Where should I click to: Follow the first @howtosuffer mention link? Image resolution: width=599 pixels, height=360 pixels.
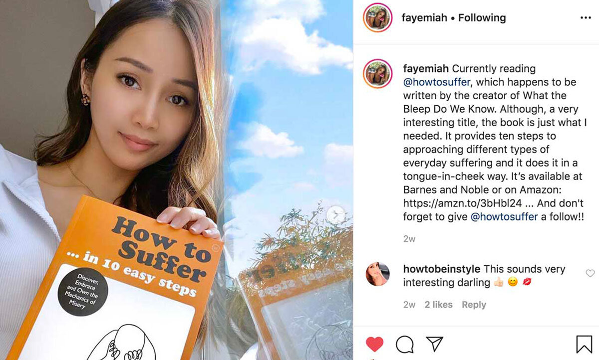(x=436, y=82)
